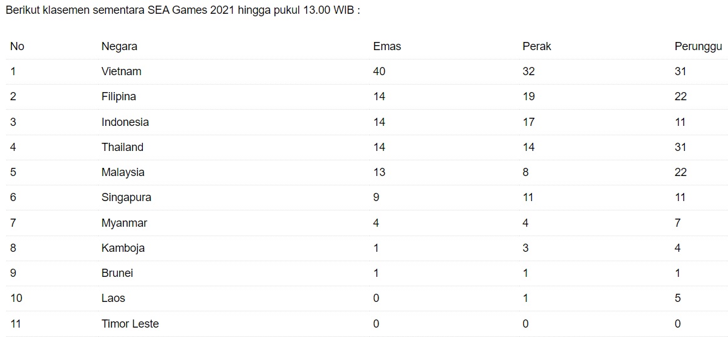Click the SEA Games 2021 intro sentence

point(182,11)
